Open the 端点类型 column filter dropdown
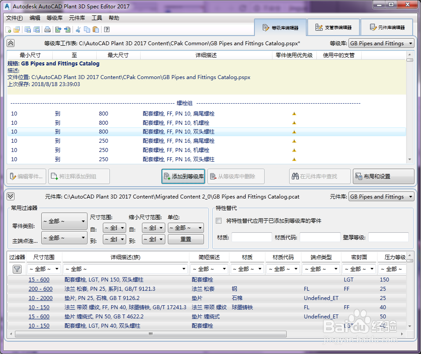Image resolution: width=421 pixels, height=354 pixels. tap(321, 269)
